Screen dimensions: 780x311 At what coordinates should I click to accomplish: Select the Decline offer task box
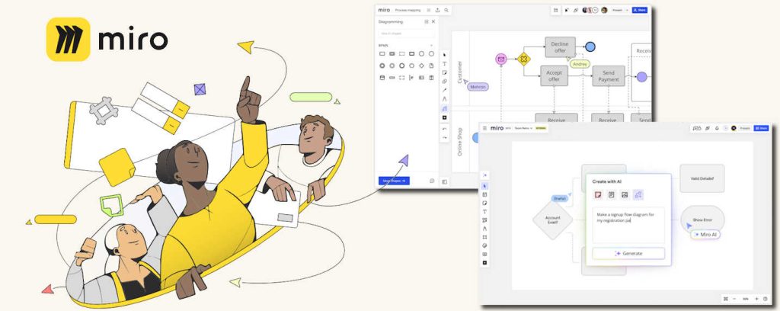(x=560, y=46)
